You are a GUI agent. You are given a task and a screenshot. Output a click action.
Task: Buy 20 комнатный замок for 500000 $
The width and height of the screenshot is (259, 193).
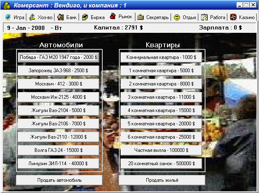coord(161,164)
